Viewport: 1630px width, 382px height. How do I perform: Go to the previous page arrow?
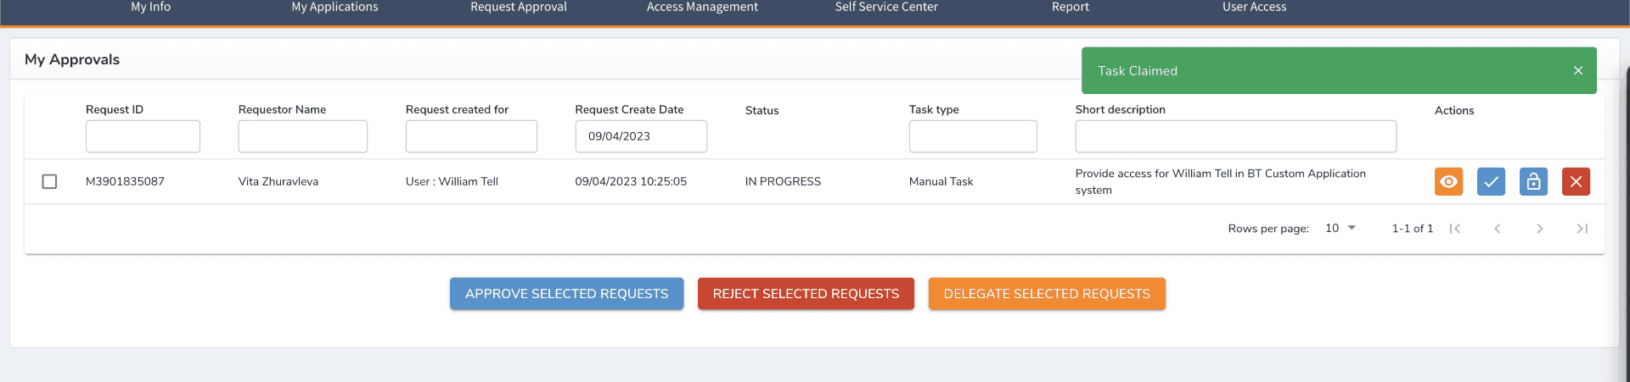click(x=1498, y=229)
